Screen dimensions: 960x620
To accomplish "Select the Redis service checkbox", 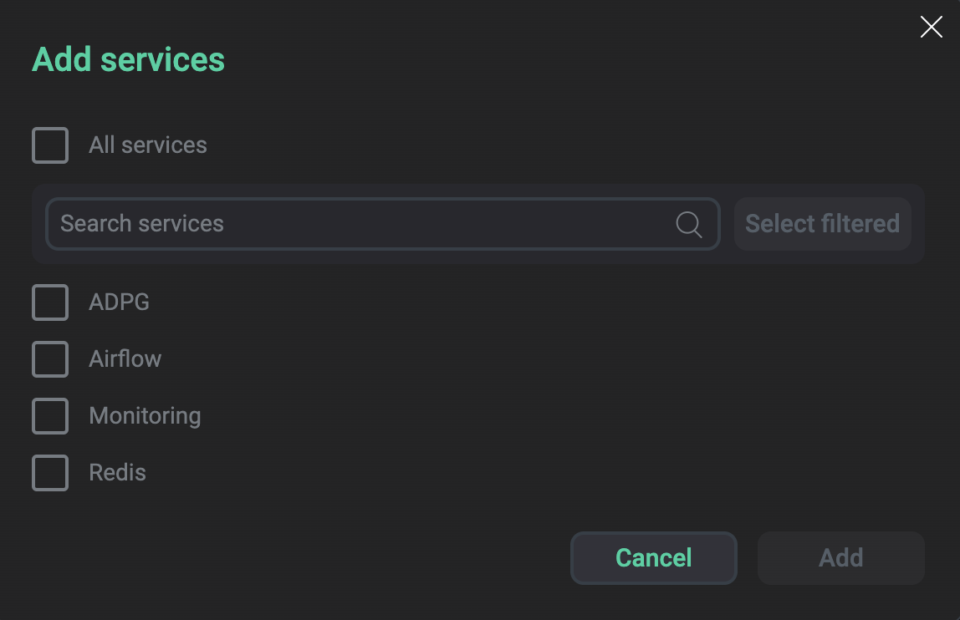I will pyautogui.click(x=49, y=472).
